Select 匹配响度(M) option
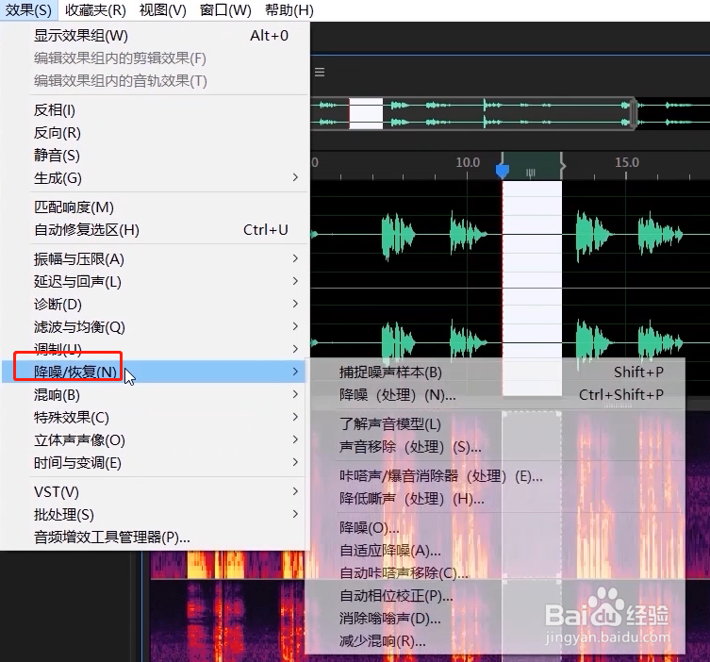This screenshot has height=662, width=710. pos(155,207)
